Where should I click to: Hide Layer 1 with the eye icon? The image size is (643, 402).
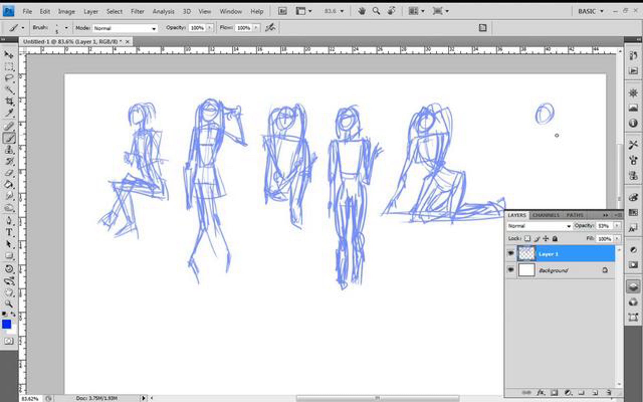(511, 253)
